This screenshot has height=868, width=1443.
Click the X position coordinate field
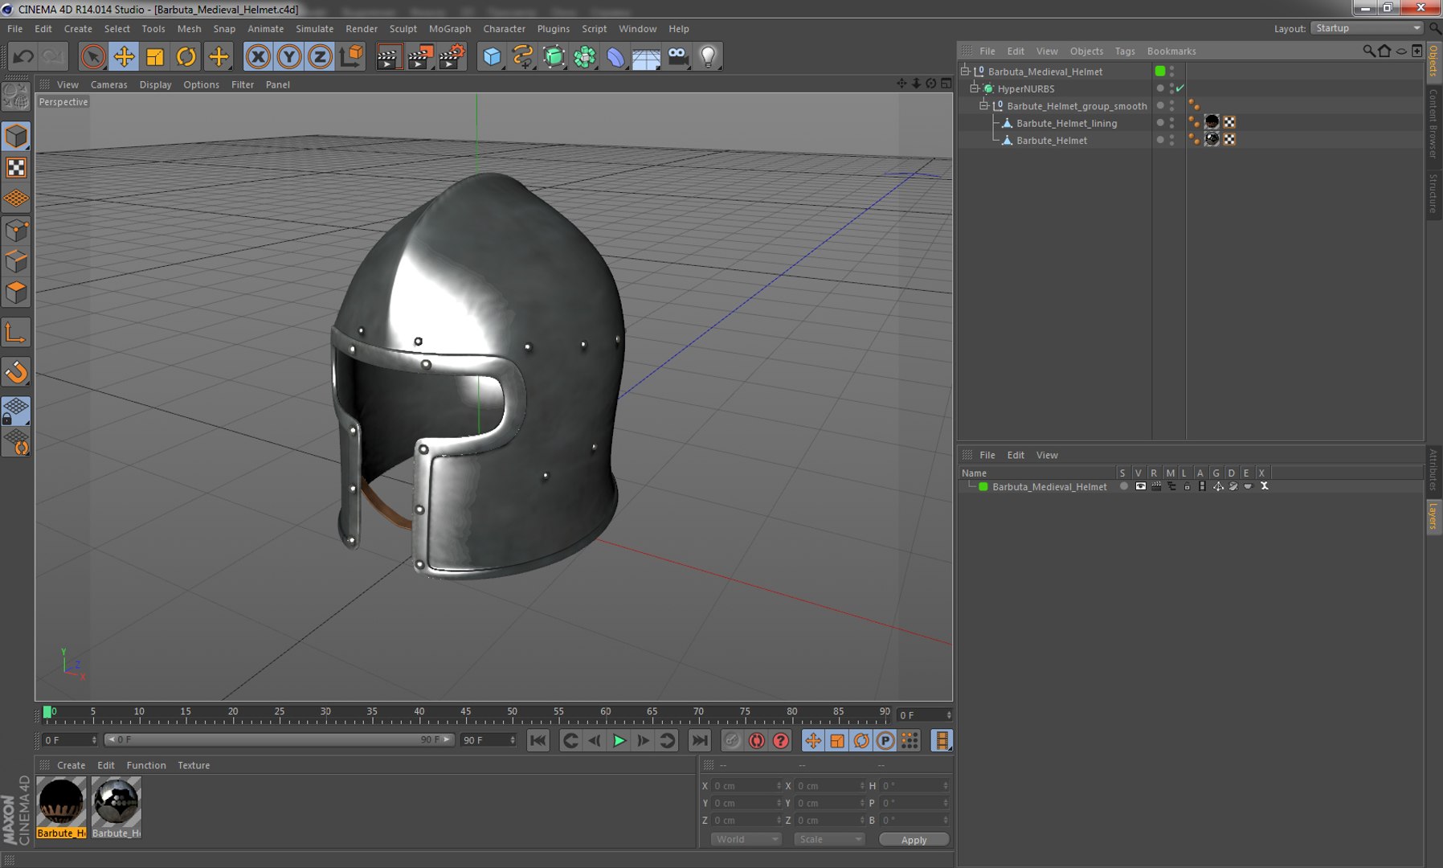click(x=746, y=785)
